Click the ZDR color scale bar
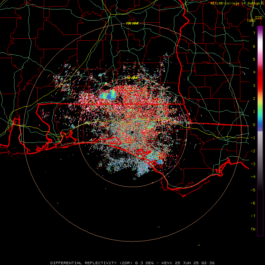 (260, 131)
